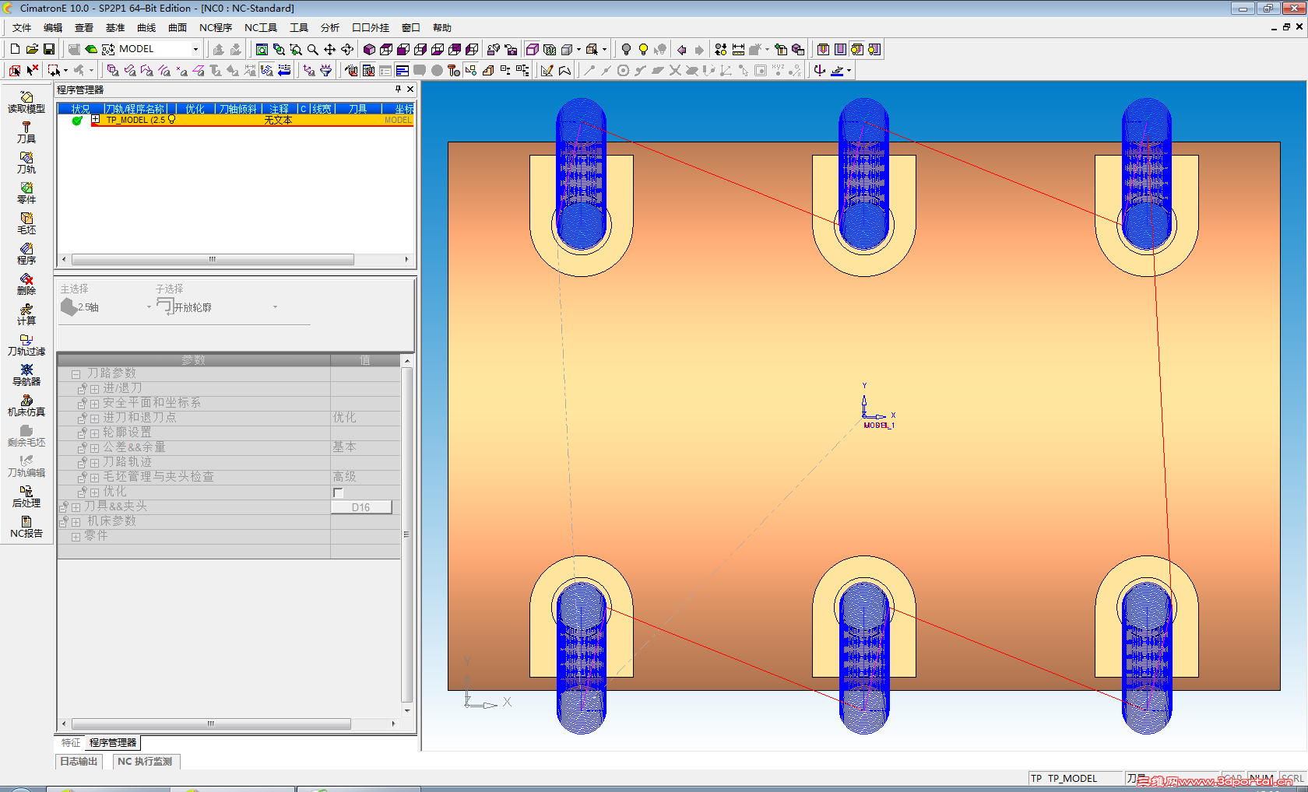The height and width of the screenshot is (792, 1308).
Task: Click the 刀轴倾斜 column header
Action: pyautogui.click(x=238, y=109)
